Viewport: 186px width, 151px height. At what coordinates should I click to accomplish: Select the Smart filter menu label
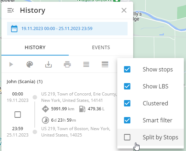click(158, 120)
